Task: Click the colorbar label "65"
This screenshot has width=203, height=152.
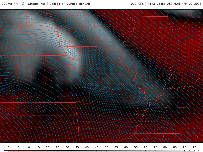Action: click(136, 147)
